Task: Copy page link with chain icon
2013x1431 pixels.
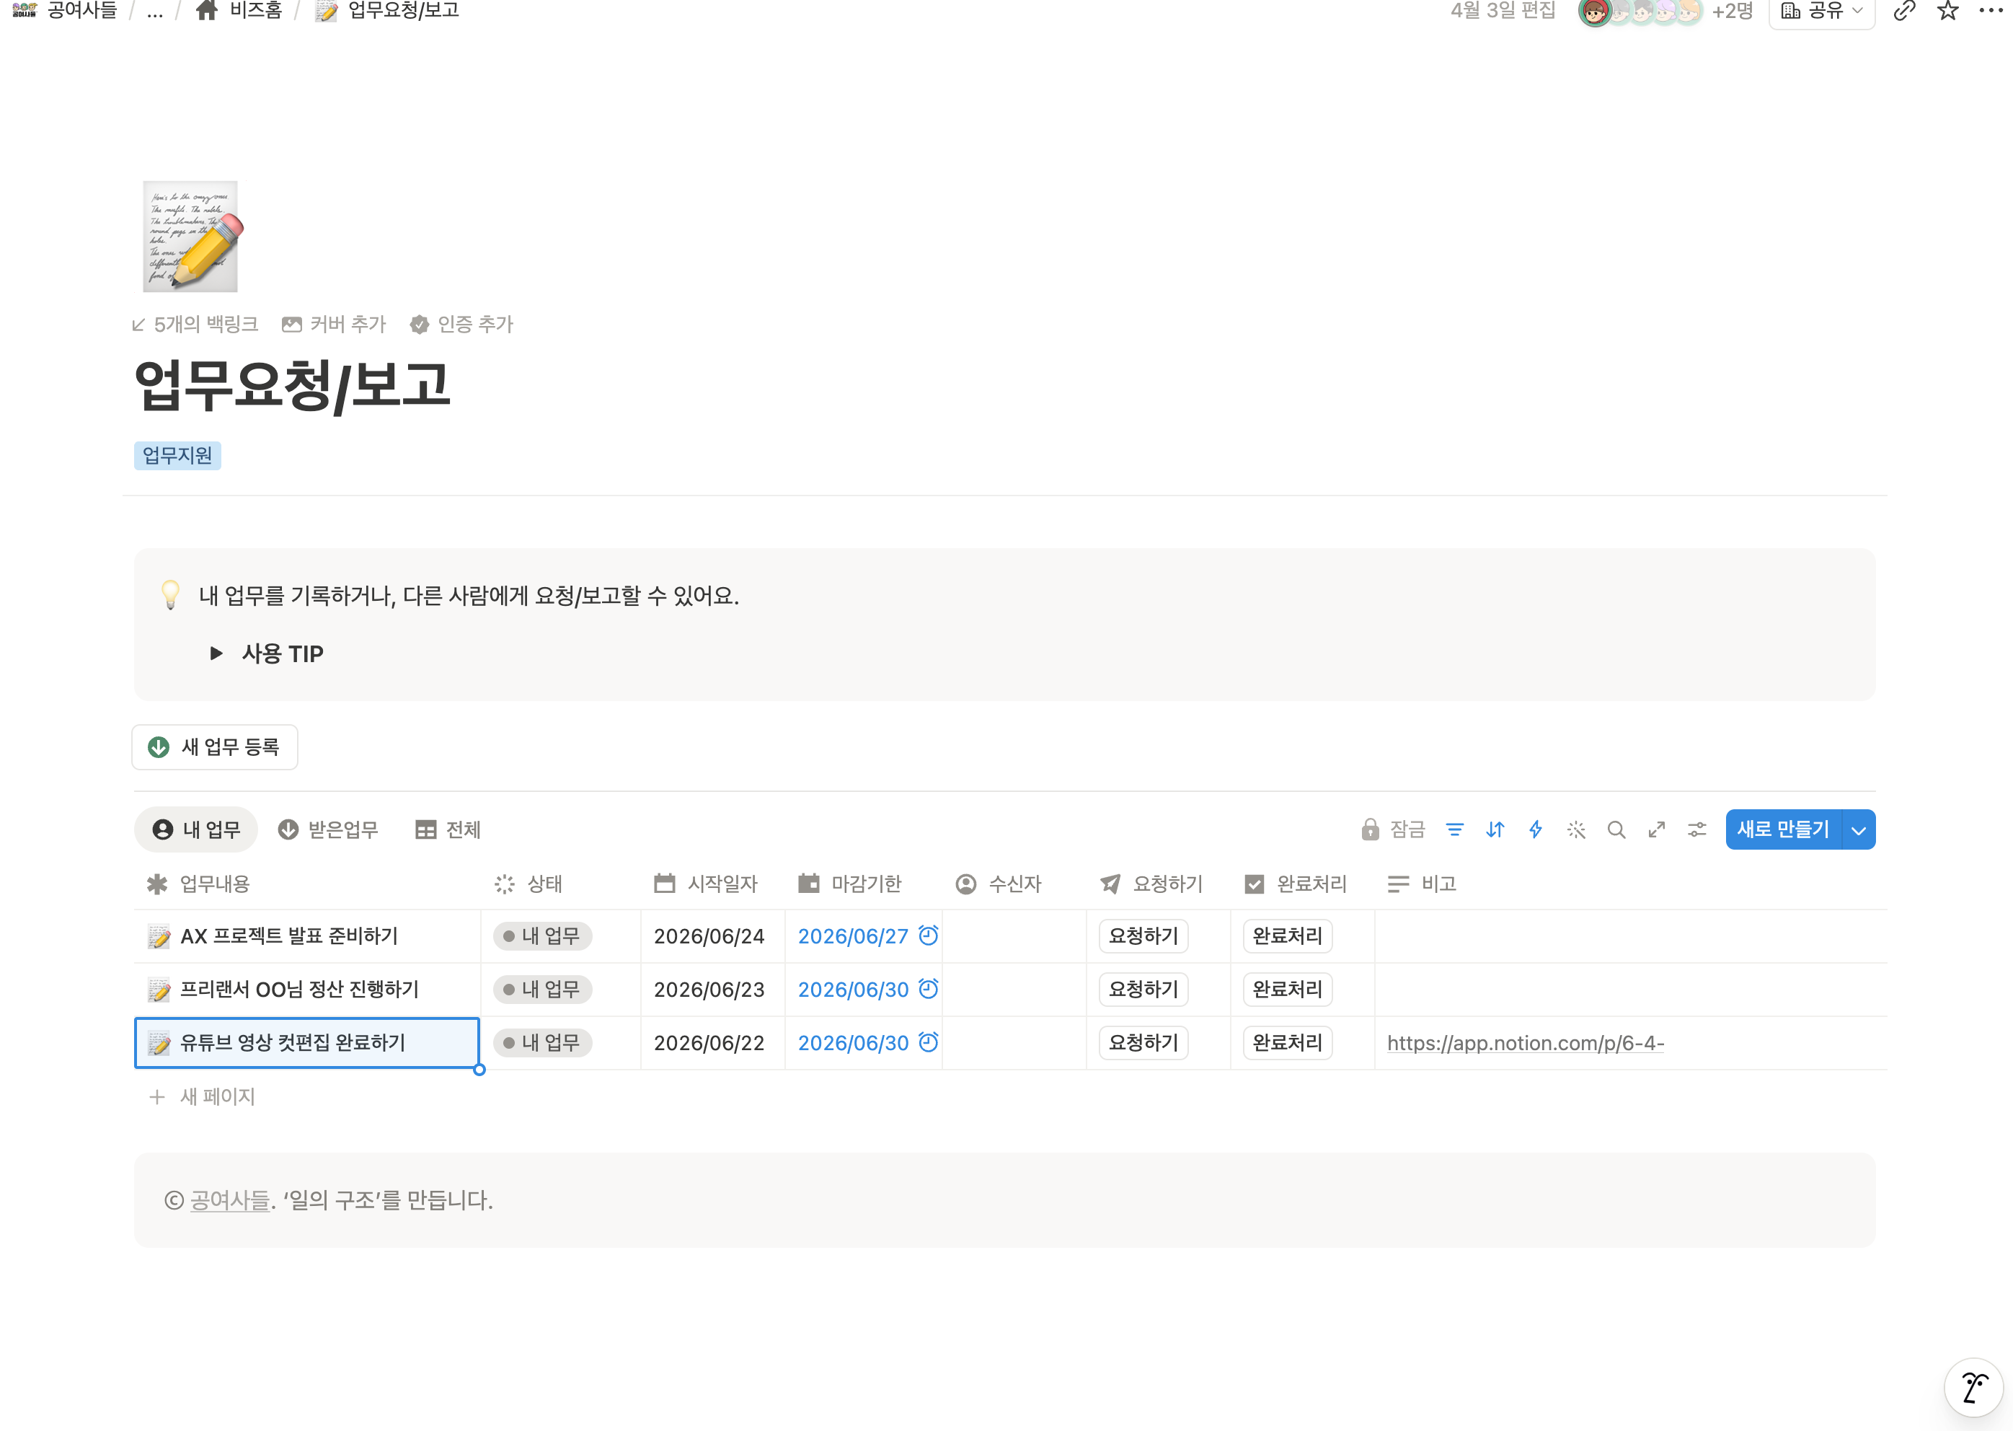Action: click(1904, 11)
